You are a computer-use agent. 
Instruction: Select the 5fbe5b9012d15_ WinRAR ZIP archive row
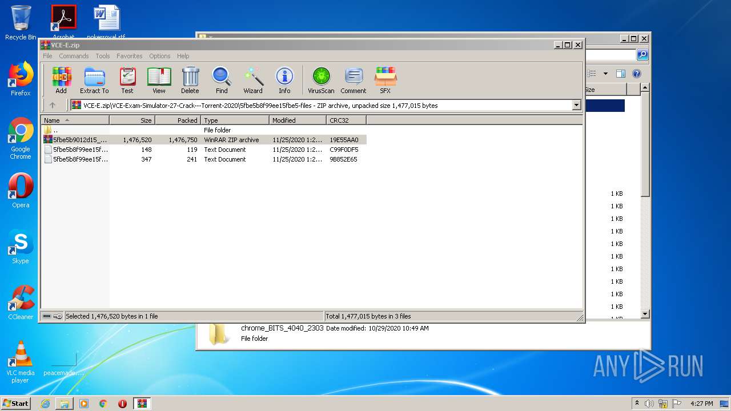pyautogui.click(x=204, y=140)
